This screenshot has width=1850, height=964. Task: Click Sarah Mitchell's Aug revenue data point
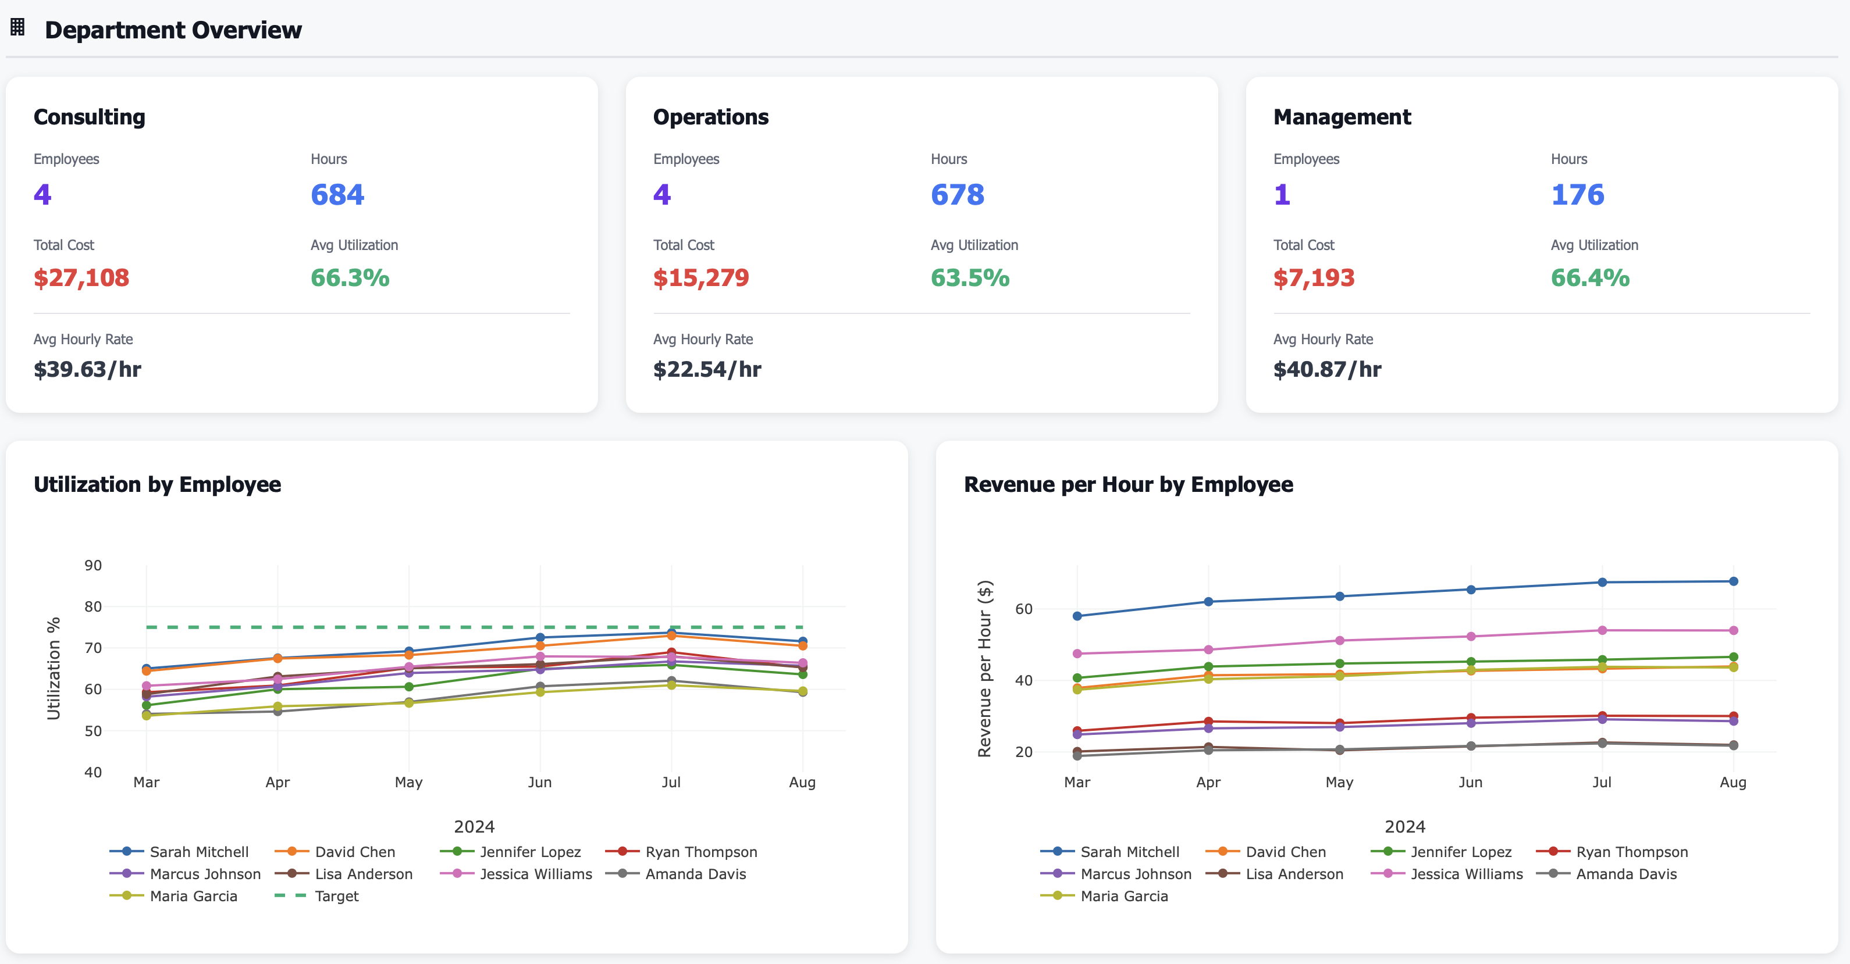1733,581
